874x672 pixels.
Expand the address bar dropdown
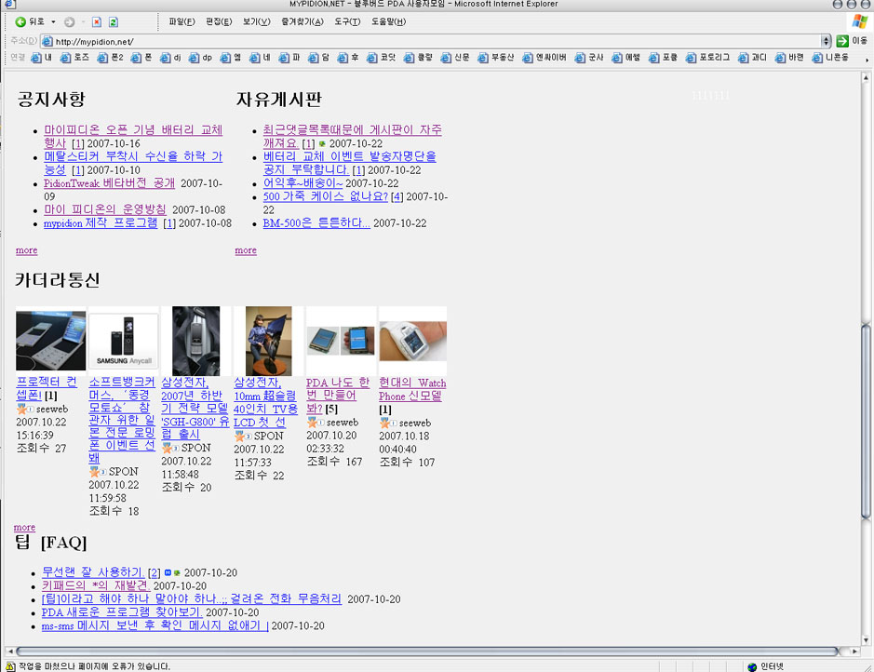[x=826, y=41]
